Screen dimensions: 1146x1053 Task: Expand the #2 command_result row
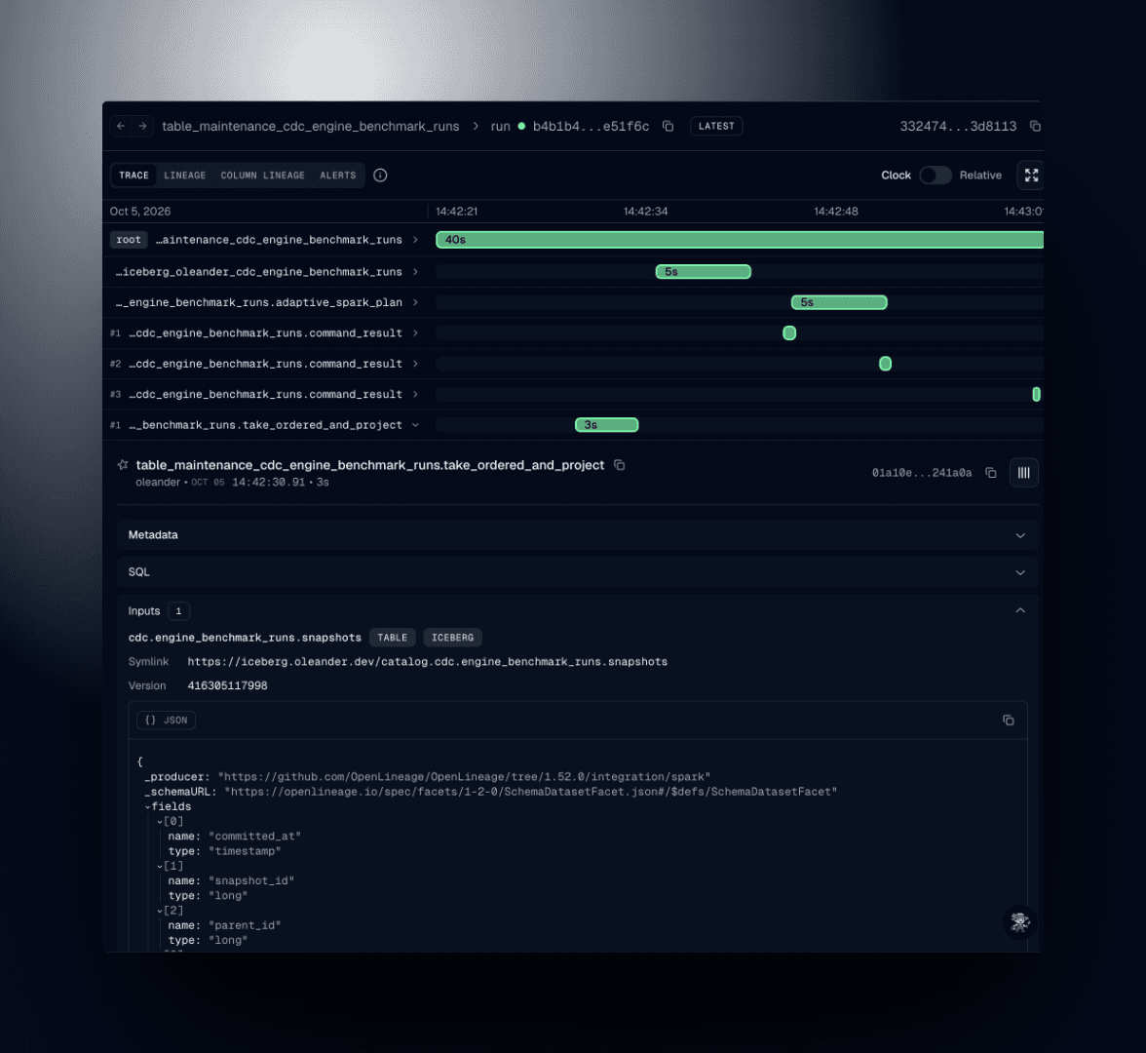coord(415,365)
